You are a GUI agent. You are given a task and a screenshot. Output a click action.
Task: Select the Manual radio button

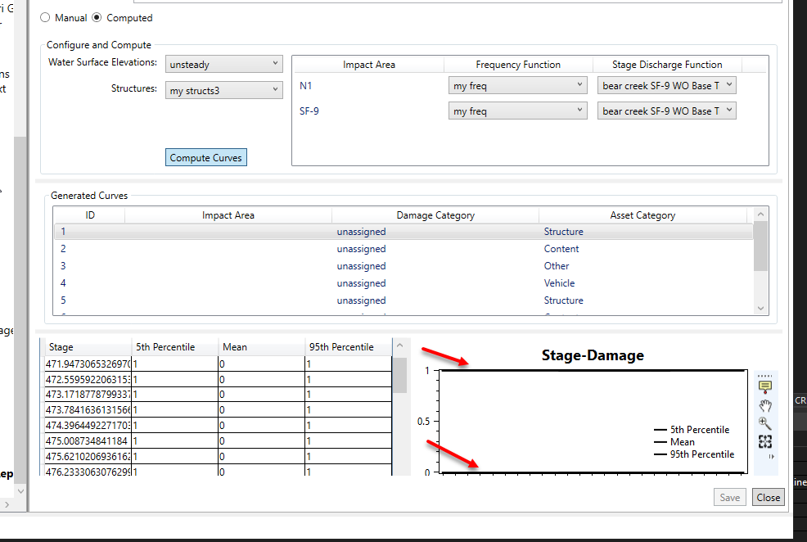pos(45,17)
